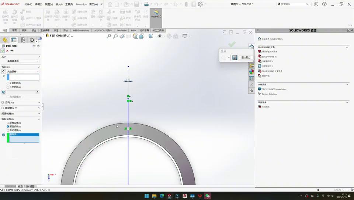This screenshot has width=354, height=200.
Task: Confirm cut-extrude with green checkmark
Action: tap(3, 51)
